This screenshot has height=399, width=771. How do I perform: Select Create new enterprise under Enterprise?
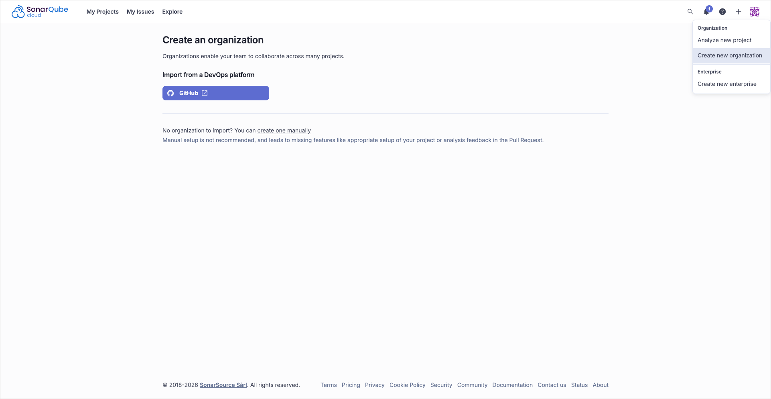pyautogui.click(x=726, y=84)
